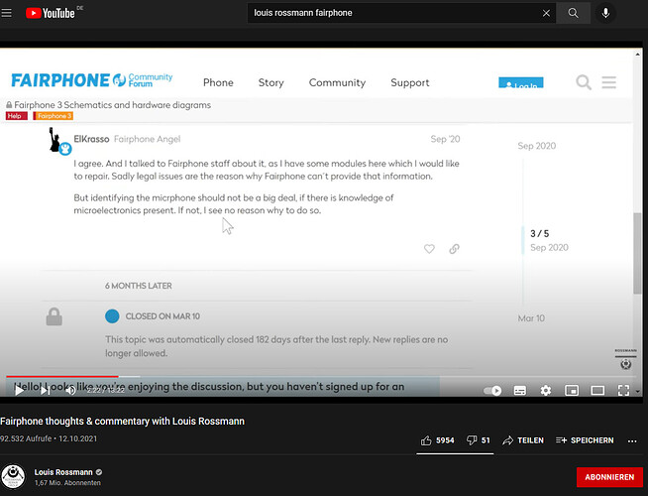Skip to the next video

[45, 390]
